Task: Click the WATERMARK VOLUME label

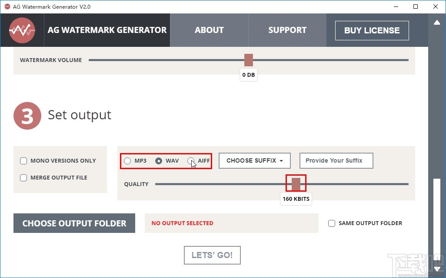Action: pyautogui.click(x=51, y=60)
